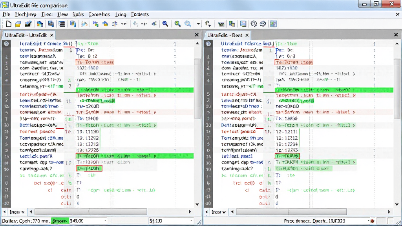Click the New file blank page icon

(x=9, y=24)
